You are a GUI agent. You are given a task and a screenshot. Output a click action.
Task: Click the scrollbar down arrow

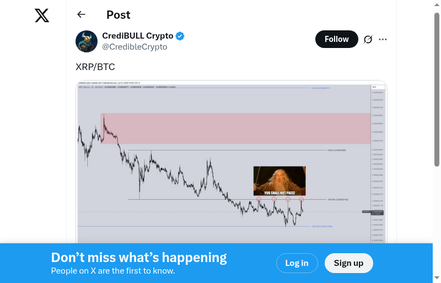[x=437, y=277]
